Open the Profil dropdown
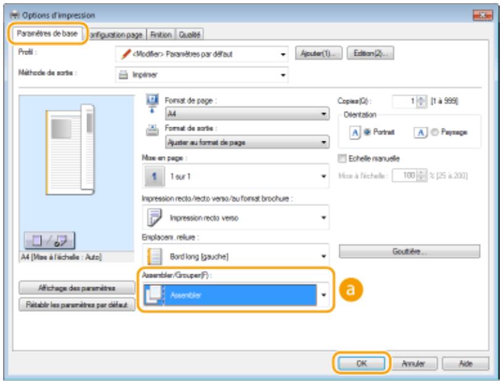Screen dimensions: 501x381 click(202, 54)
